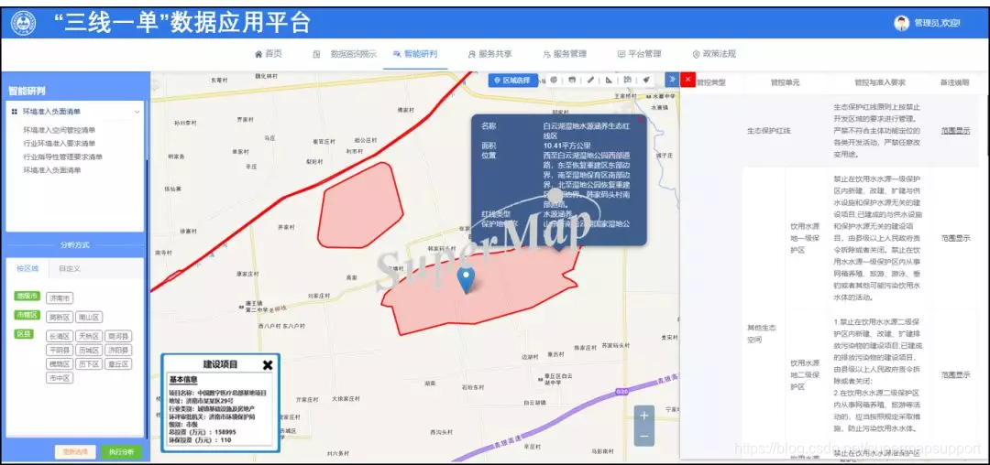Image resolution: width=990 pixels, height=465 pixels.
Task: Click the clear brush tool icon
Action: point(646,80)
